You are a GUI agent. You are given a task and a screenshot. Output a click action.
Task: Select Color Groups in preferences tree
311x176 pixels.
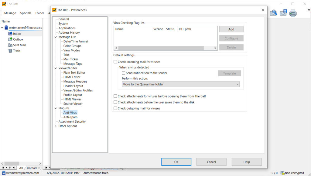72,46
